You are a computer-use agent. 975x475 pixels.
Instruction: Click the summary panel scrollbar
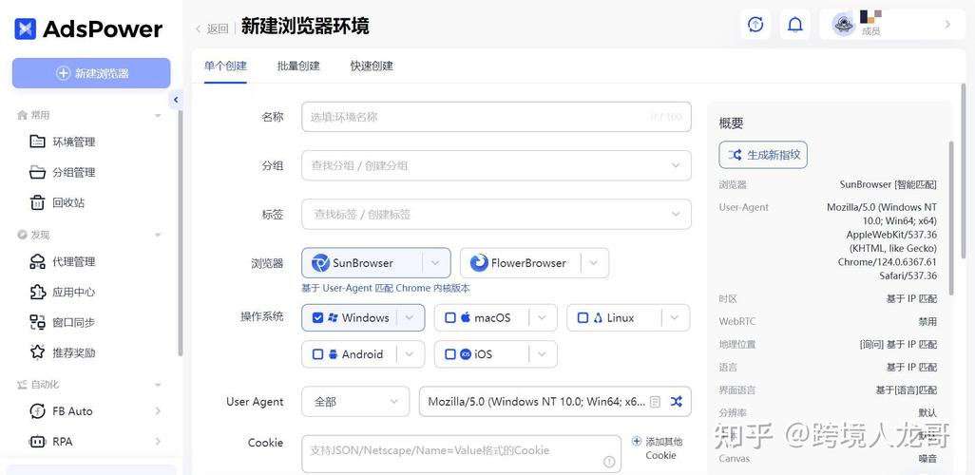951,218
